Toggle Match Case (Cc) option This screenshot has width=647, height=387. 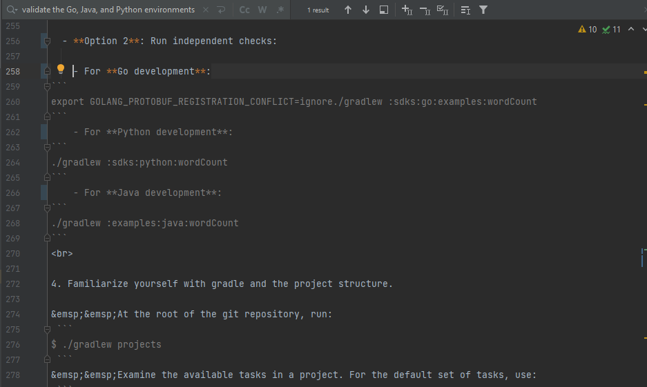(244, 10)
